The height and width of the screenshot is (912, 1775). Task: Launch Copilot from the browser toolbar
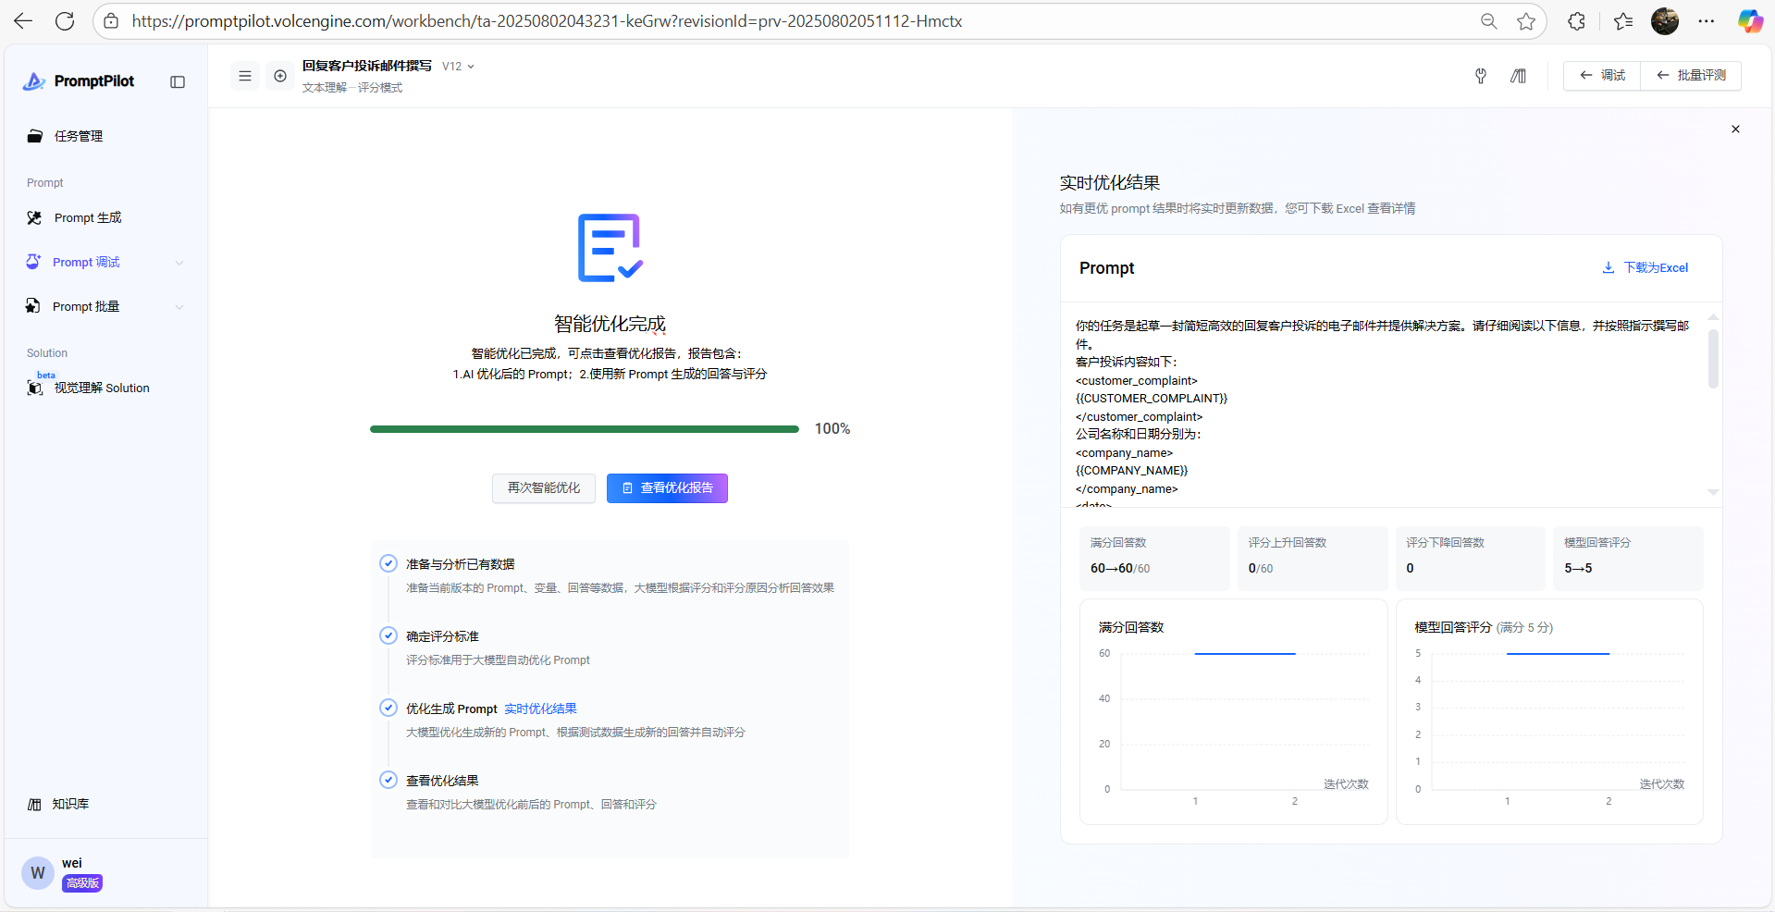[x=1750, y=21]
